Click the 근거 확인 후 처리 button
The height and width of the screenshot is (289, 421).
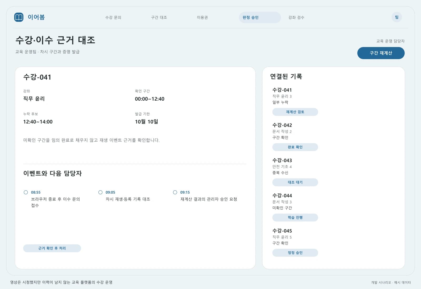coord(52,248)
